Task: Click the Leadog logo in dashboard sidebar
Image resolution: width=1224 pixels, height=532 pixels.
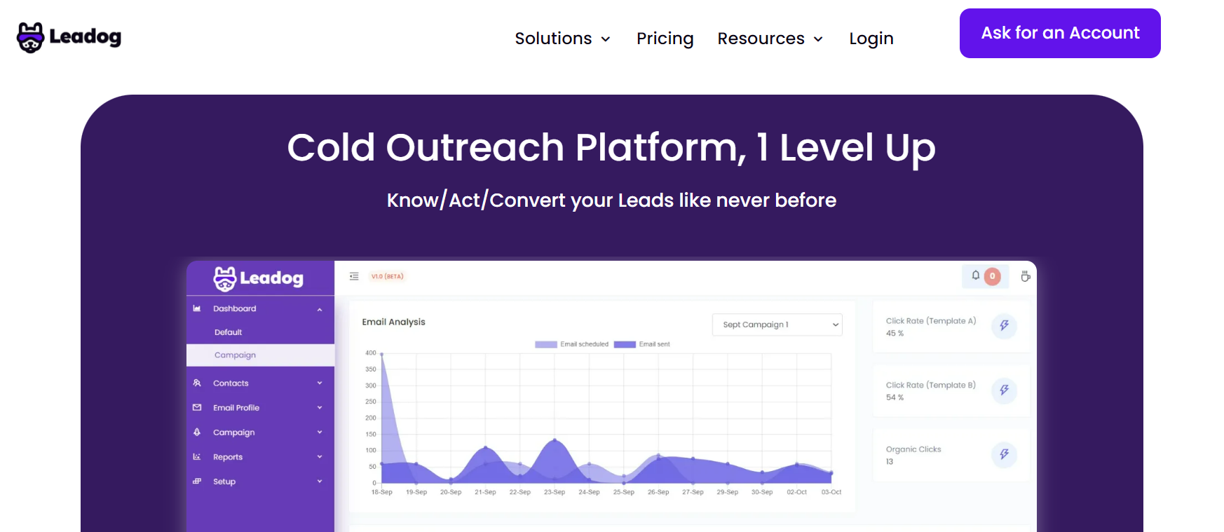Action: click(x=259, y=278)
